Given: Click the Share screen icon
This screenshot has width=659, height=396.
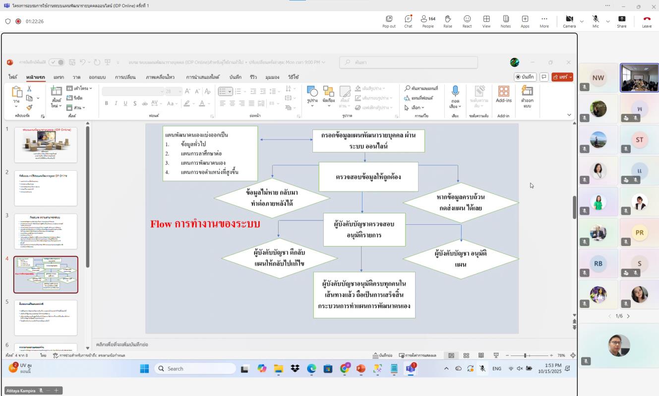Looking at the screenshot, I should pos(621,21).
